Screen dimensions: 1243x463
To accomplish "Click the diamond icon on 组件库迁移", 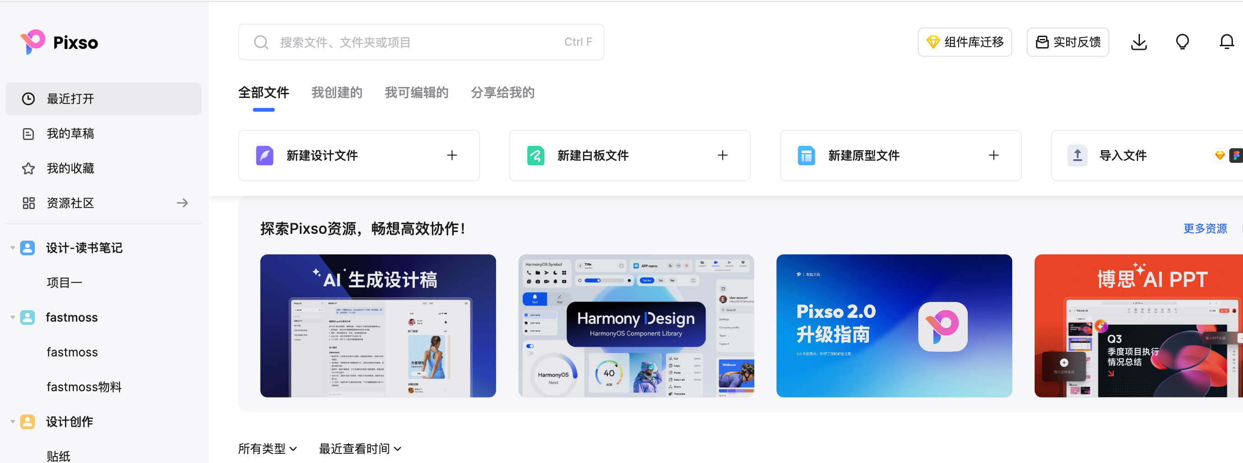I will click(x=933, y=43).
